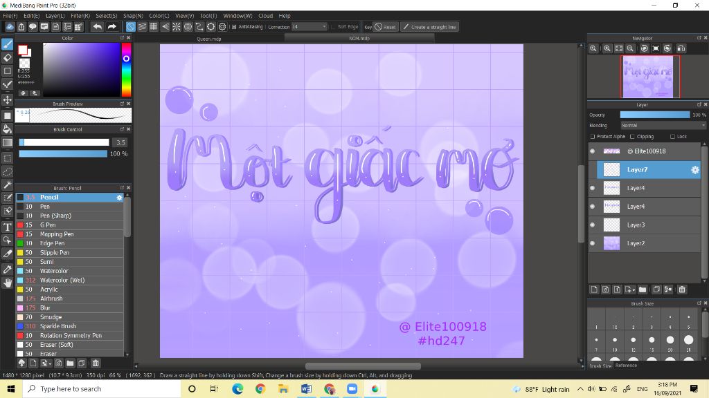Show the Layer7 layer via its visibility dot
The width and height of the screenshot is (709, 398).
[593, 170]
